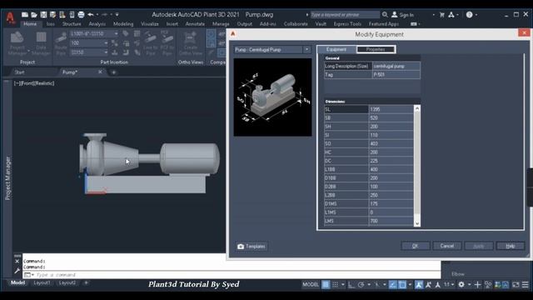Toggle snap mode dots icon in status bar
Viewport: 533px width, 300px height.
(335, 284)
